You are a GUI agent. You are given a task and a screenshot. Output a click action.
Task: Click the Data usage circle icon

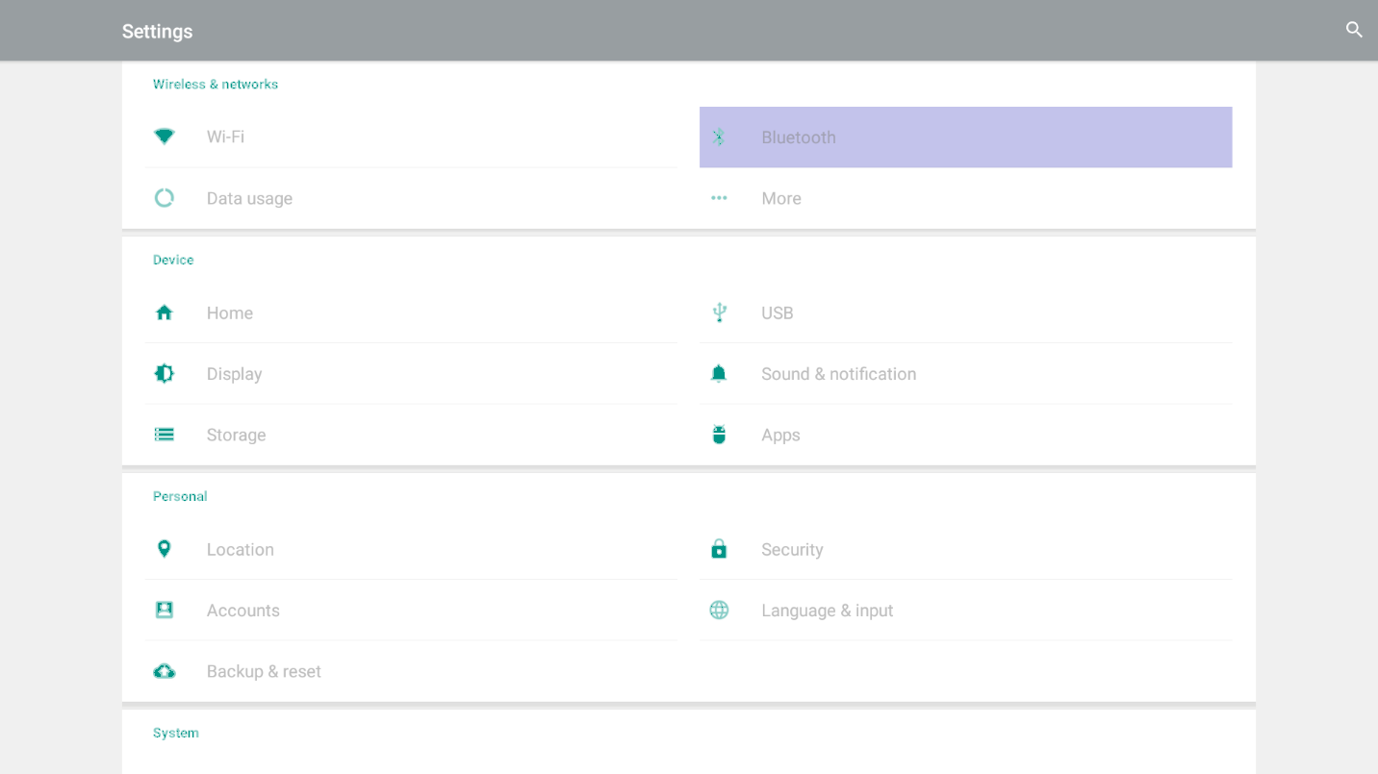tap(165, 198)
